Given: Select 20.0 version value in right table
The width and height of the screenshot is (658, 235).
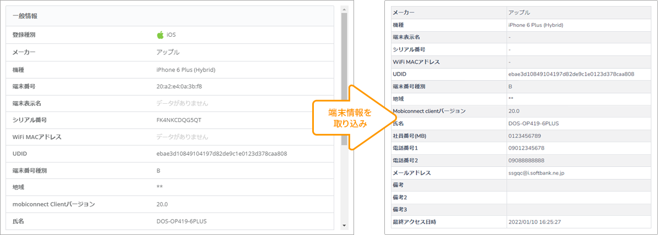Looking at the screenshot, I should coord(514,111).
